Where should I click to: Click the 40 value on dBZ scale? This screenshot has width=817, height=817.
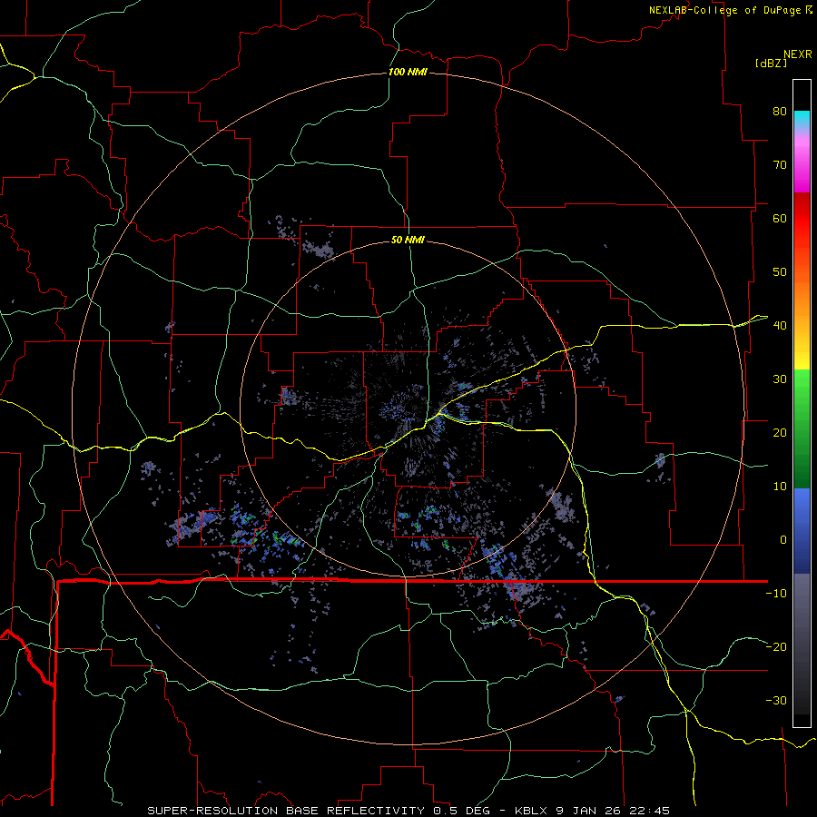[x=780, y=326]
